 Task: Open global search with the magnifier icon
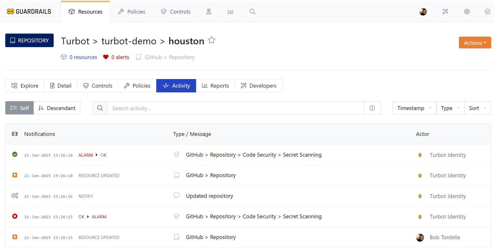252,11
